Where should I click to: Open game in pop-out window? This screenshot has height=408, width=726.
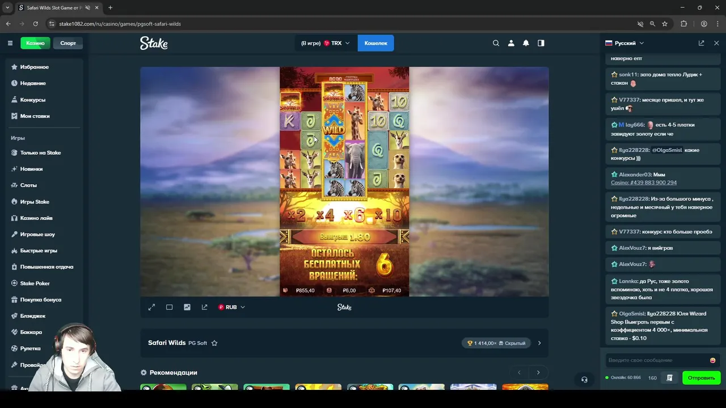[x=205, y=307]
